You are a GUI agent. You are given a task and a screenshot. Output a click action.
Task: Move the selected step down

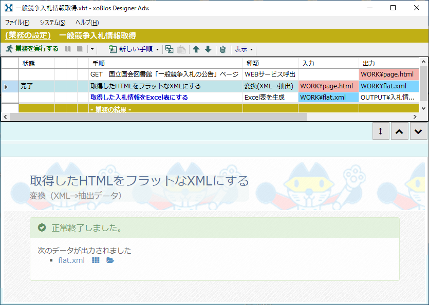point(207,49)
